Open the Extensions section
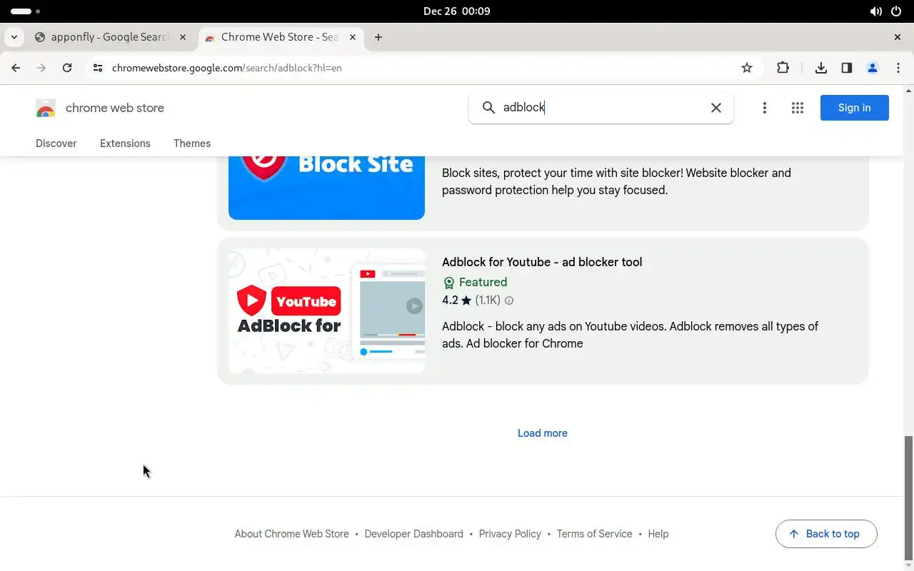Image resolution: width=914 pixels, height=571 pixels. click(125, 143)
